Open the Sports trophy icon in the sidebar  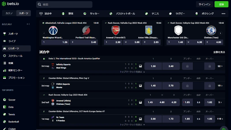5,34
